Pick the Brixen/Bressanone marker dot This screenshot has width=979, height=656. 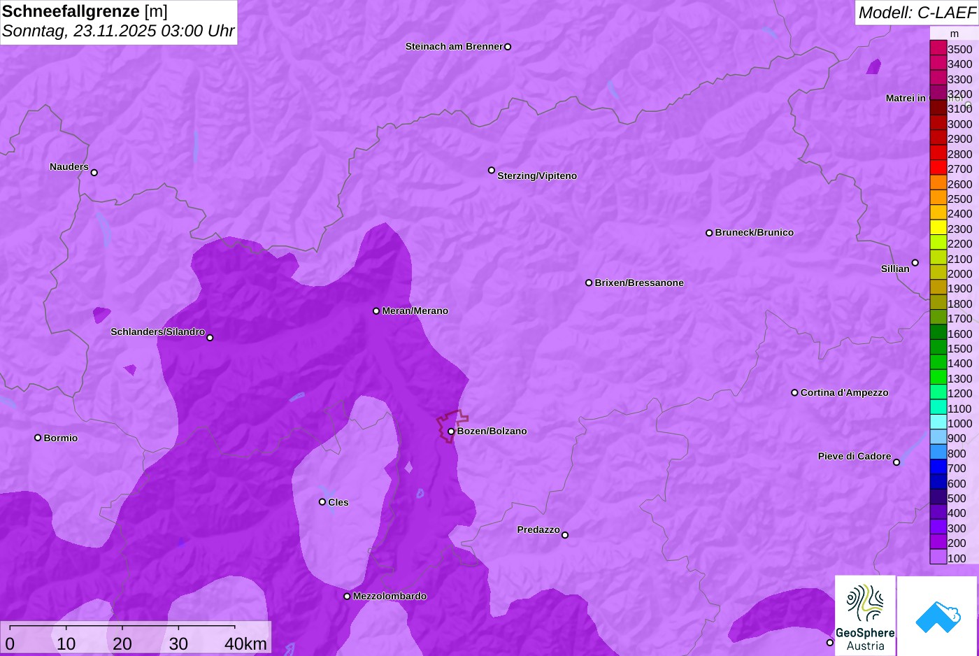pos(589,283)
